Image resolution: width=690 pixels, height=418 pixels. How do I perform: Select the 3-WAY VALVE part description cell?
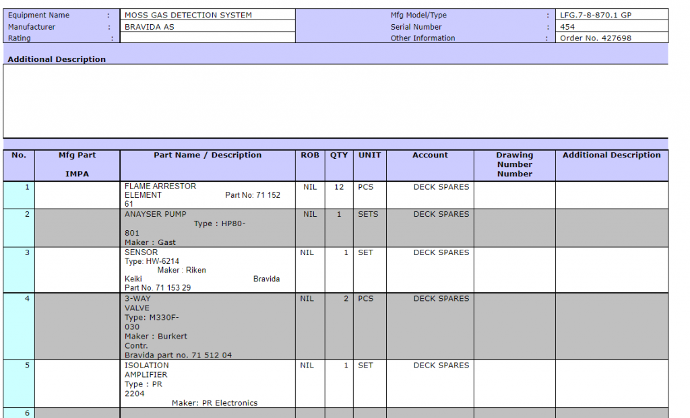pos(208,326)
